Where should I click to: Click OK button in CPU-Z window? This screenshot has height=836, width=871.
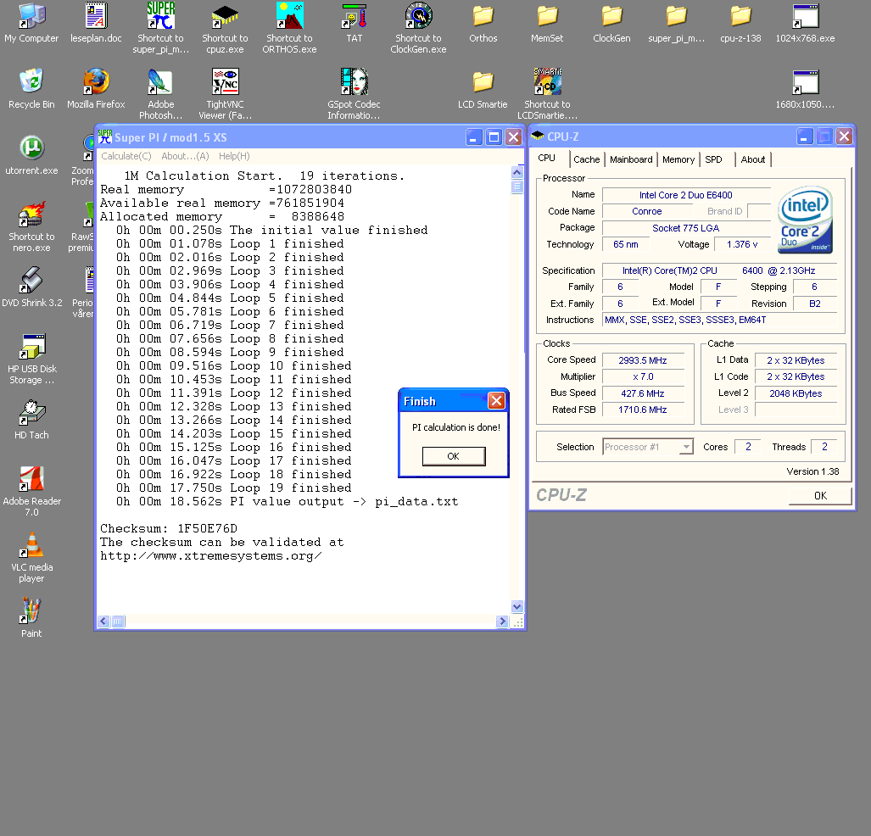point(820,495)
